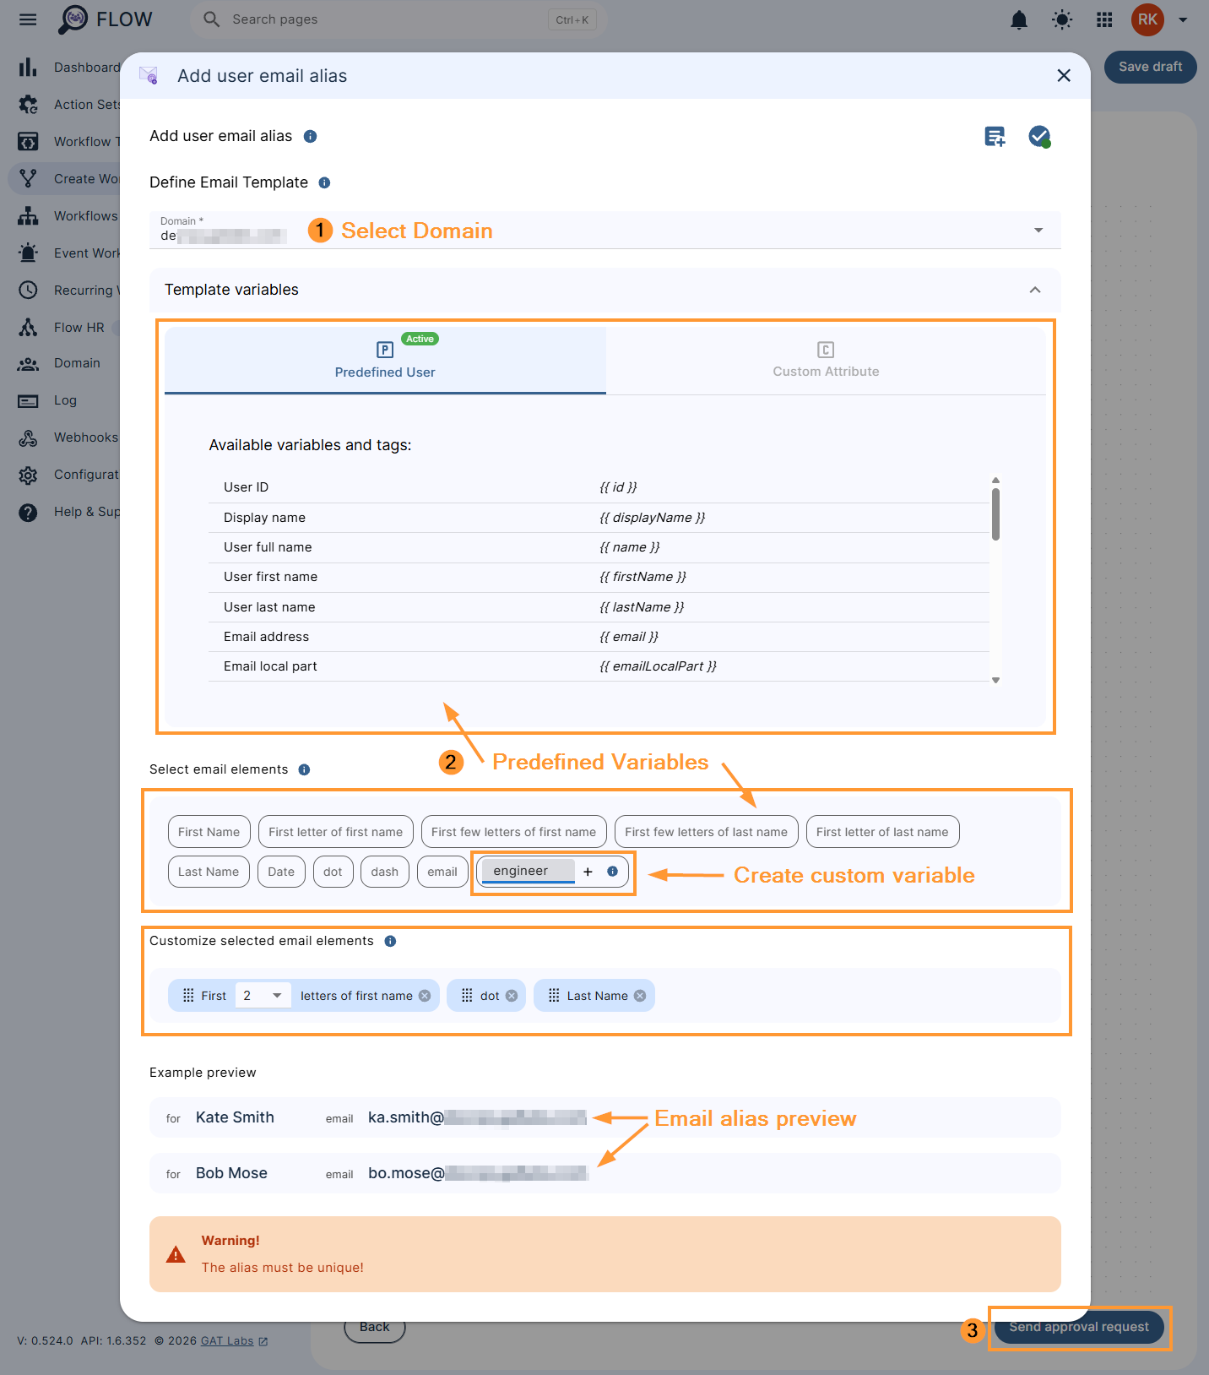Open notifications bell

pos(1019,19)
